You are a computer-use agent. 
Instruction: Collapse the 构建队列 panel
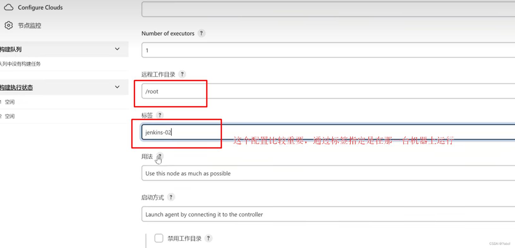[117, 49]
